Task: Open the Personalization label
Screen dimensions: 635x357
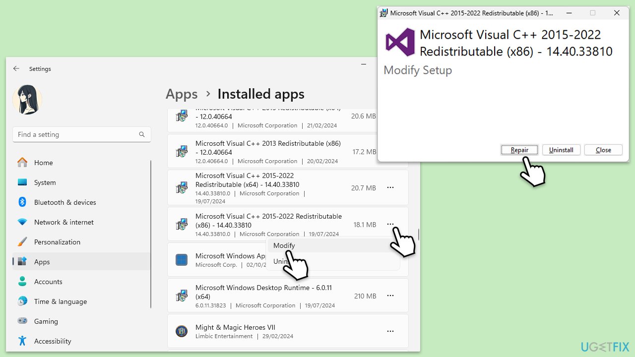Action: [x=57, y=242]
